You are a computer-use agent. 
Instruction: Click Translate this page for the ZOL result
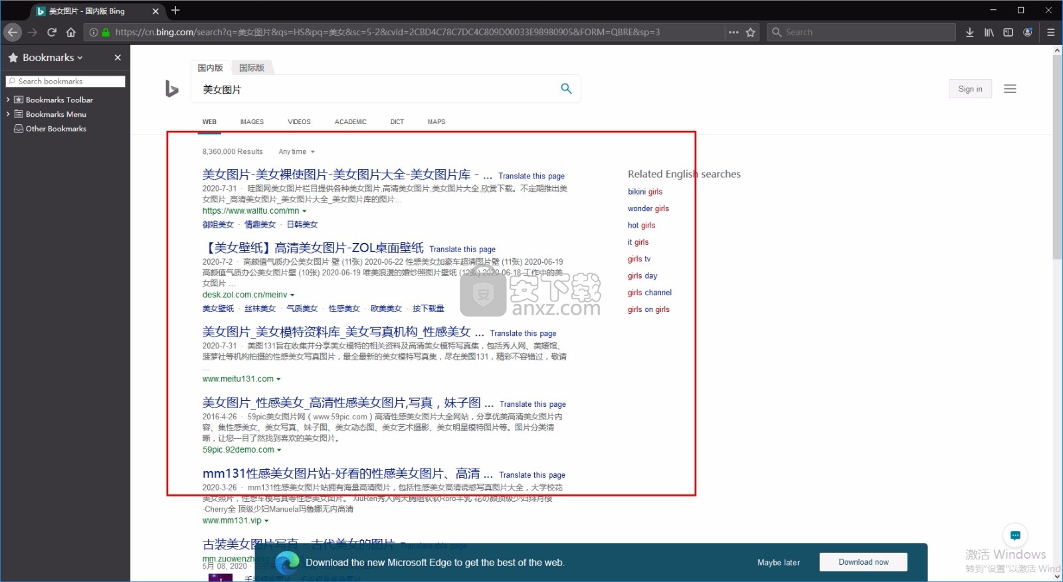tap(462, 250)
